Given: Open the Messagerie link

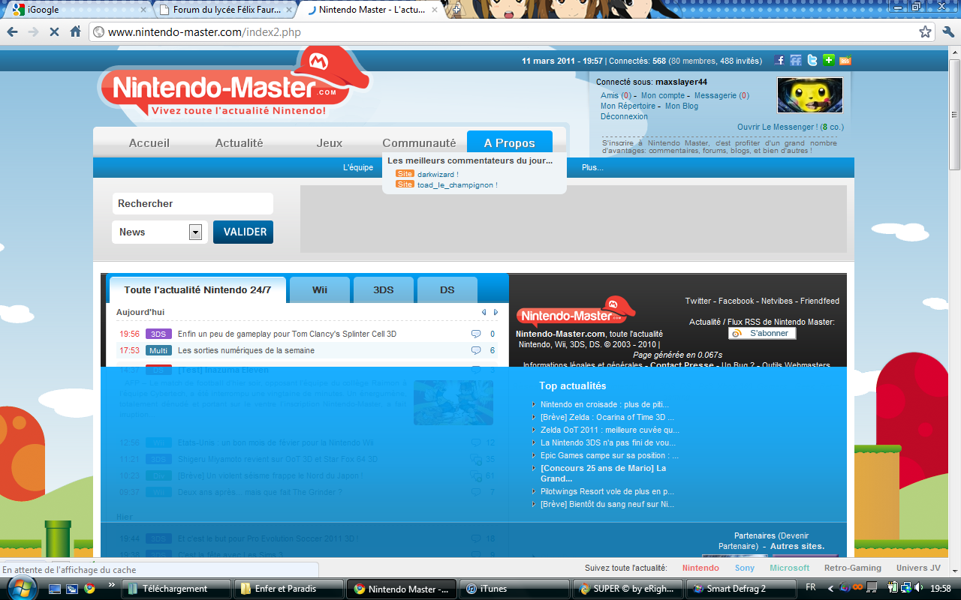Looking at the screenshot, I should 722,95.
